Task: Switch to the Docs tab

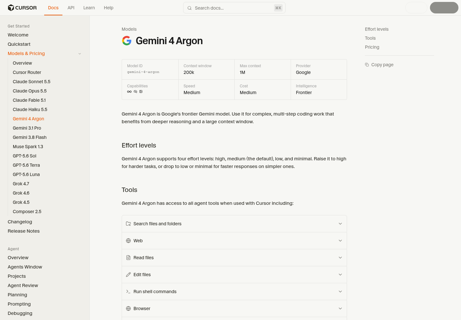Action: [x=53, y=8]
